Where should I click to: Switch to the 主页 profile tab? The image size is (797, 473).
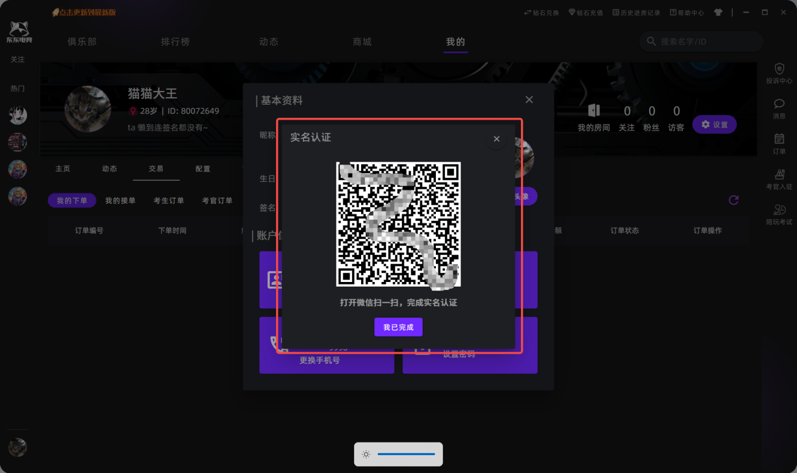(63, 169)
